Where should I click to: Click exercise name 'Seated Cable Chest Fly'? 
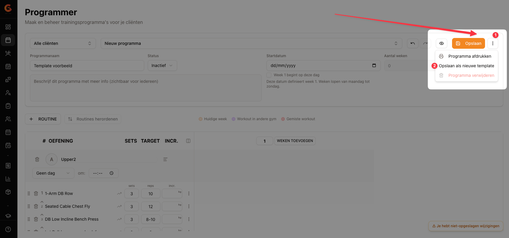point(67,206)
